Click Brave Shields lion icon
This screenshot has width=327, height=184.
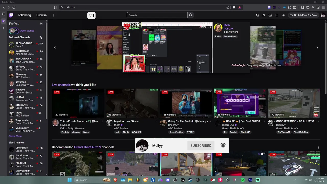coord(234,7)
